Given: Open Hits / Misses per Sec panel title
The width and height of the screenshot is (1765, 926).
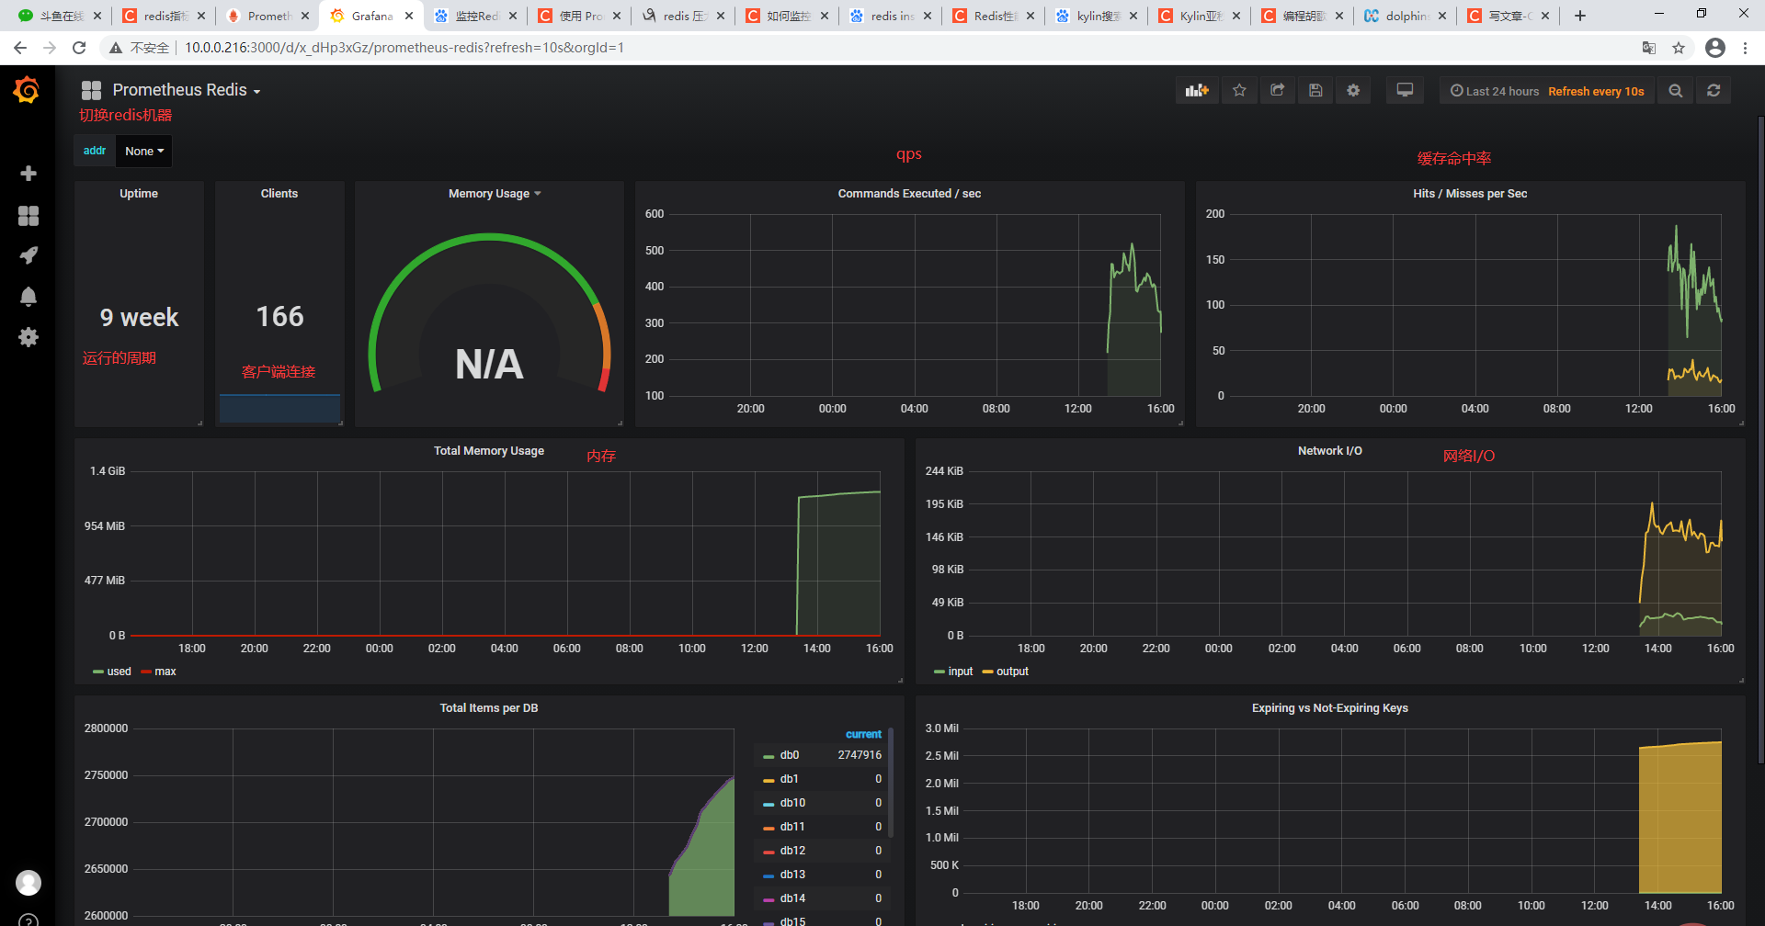Looking at the screenshot, I should pyautogui.click(x=1470, y=194).
